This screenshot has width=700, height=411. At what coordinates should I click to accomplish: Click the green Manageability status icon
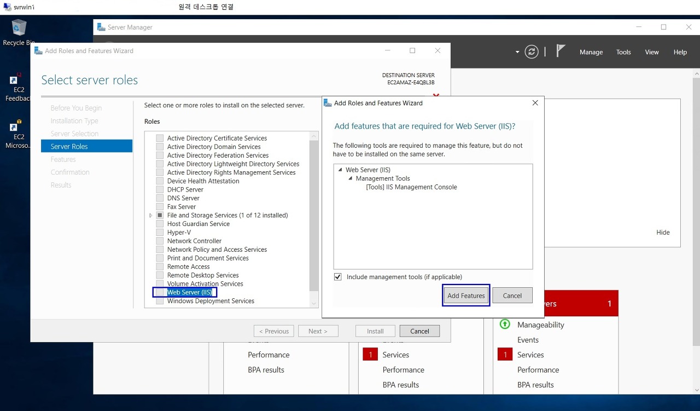(505, 325)
